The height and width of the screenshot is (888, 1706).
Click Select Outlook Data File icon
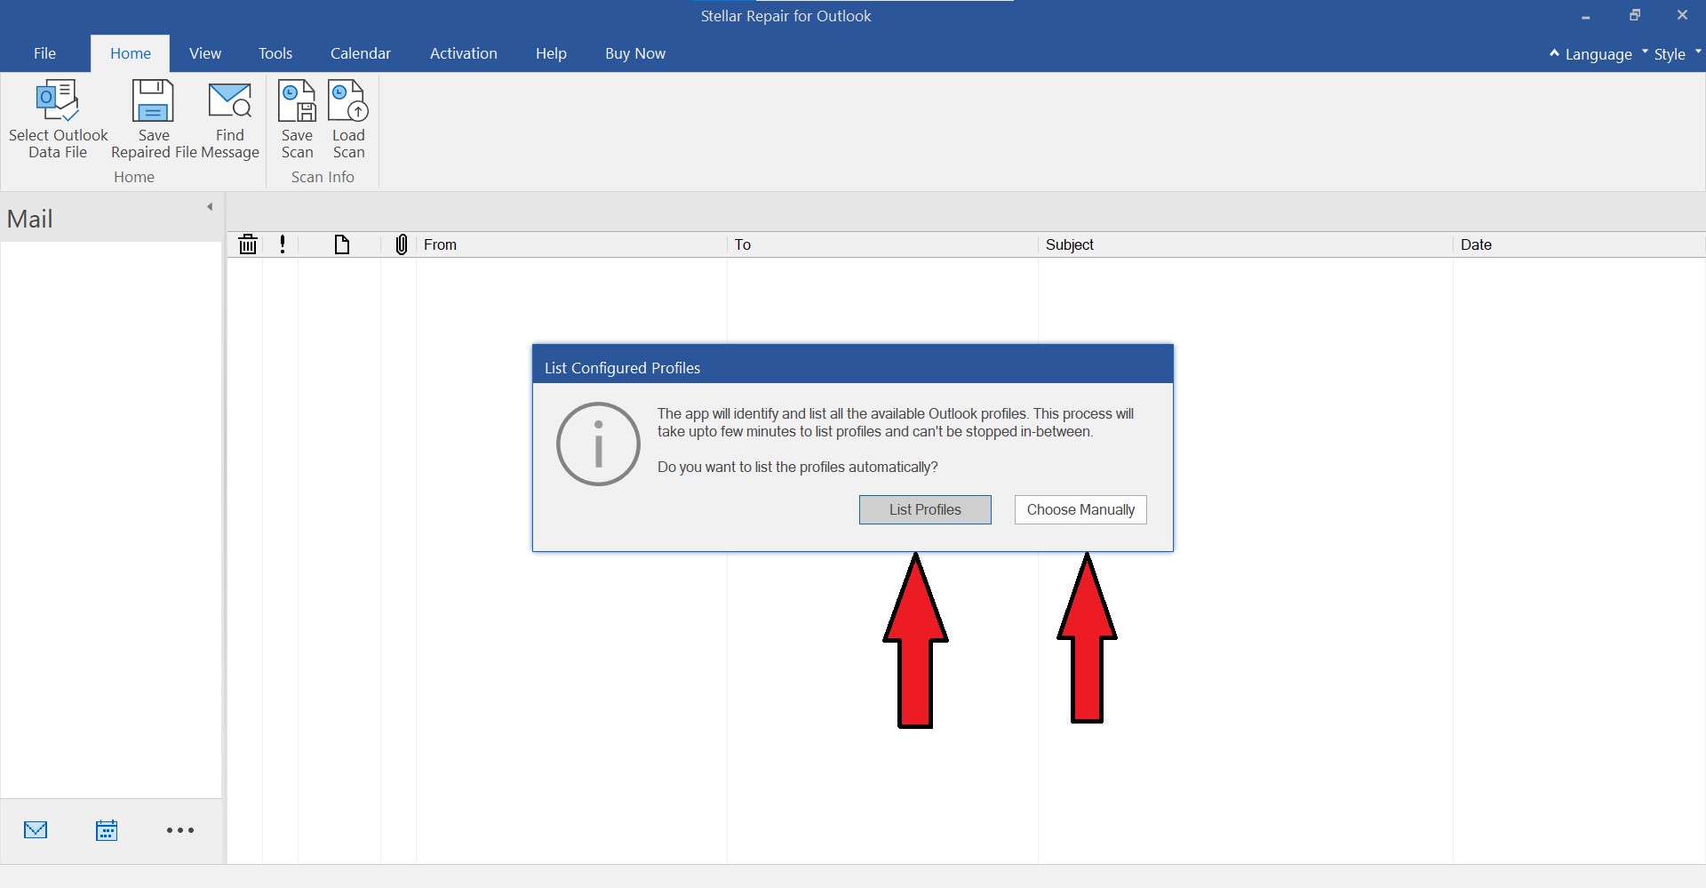click(x=58, y=100)
